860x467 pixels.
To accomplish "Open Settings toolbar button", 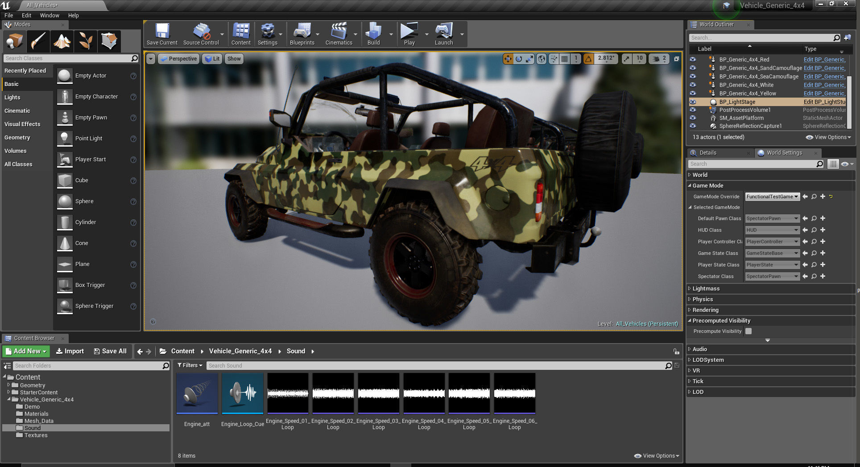I will [x=268, y=34].
